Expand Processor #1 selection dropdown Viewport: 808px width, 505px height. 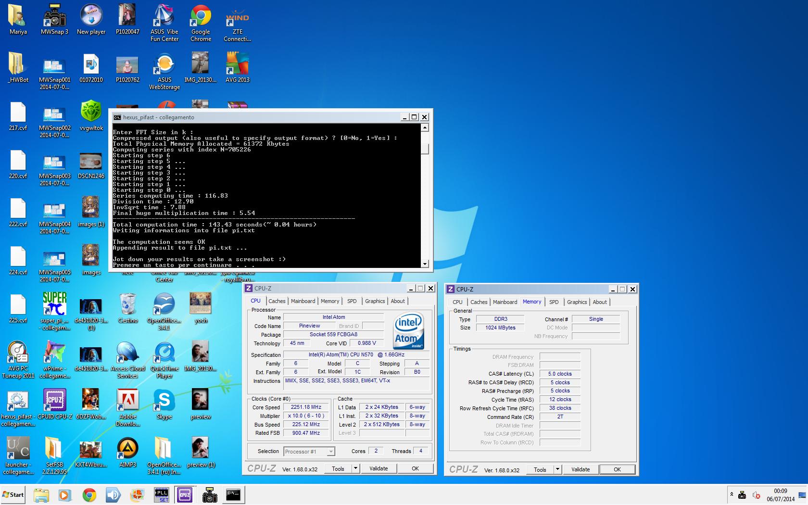[x=331, y=451]
